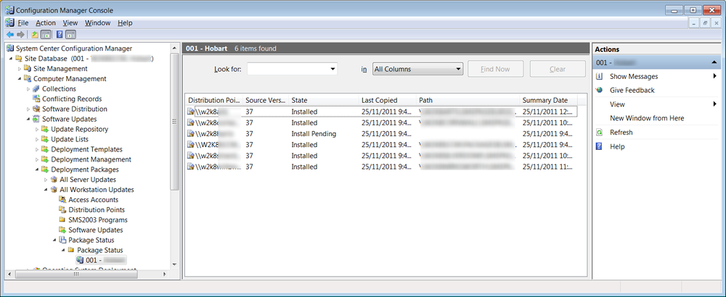Click the Distribution Points tree icon
Image resolution: width=726 pixels, height=297 pixels.
click(63, 210)
